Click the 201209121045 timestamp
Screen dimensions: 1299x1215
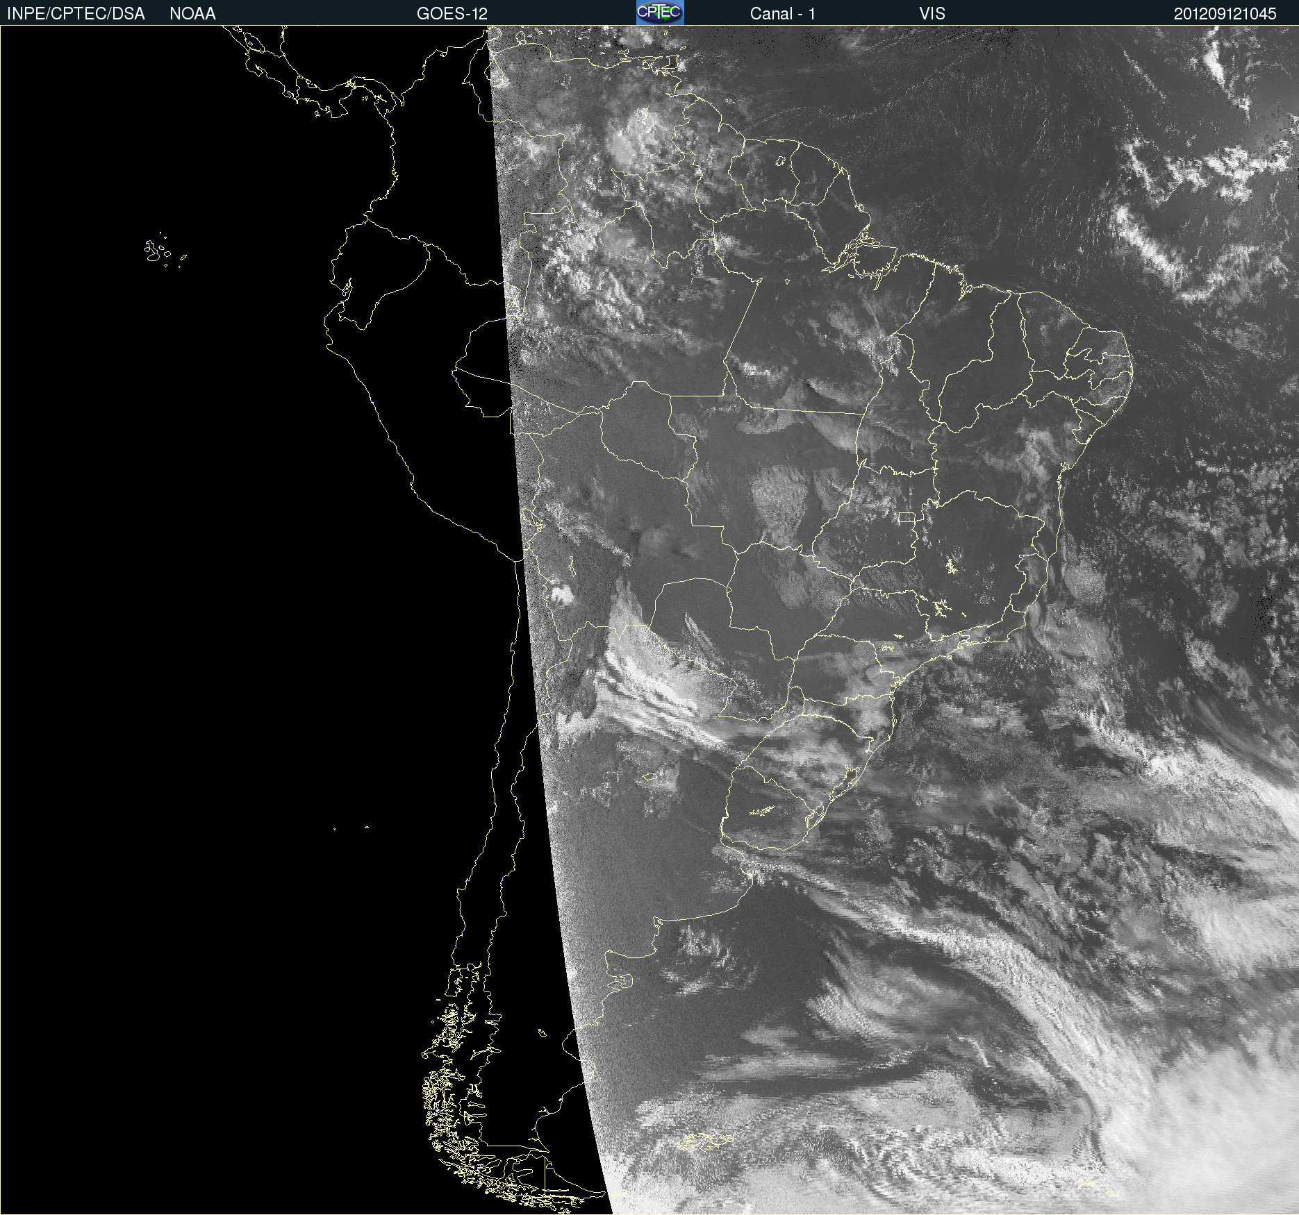point(1225,14)
